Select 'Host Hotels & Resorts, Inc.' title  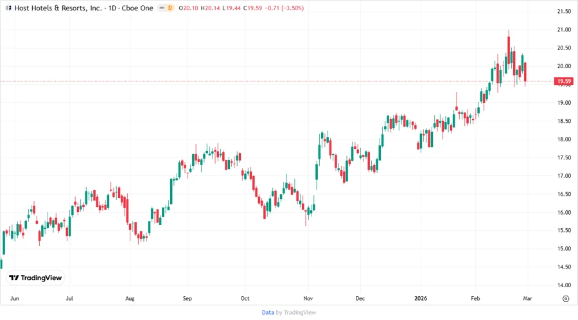point(58,8)
